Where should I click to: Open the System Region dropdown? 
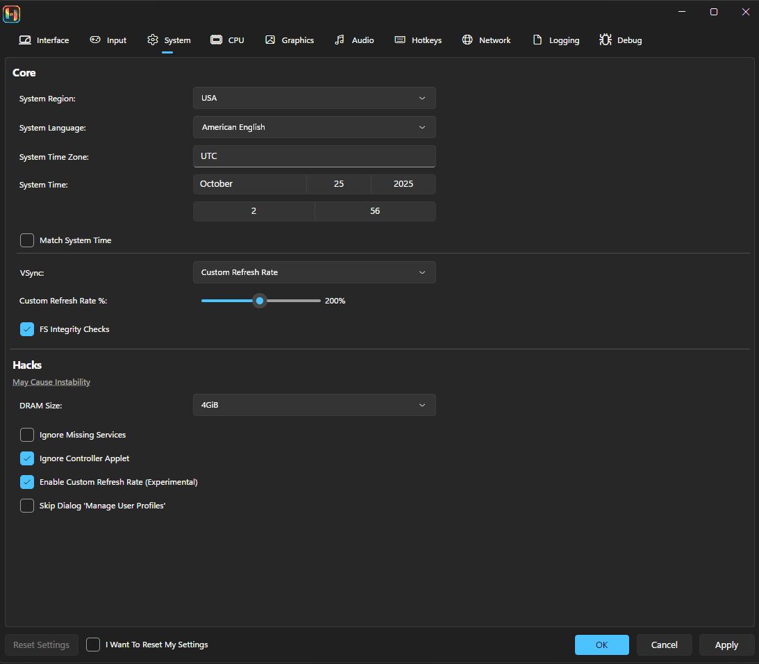point(314,98)
